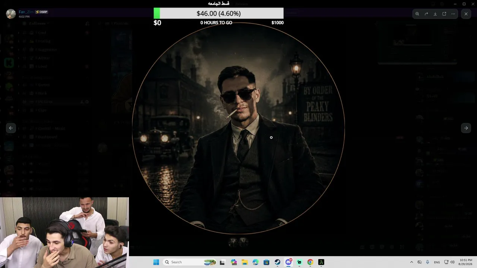Image resolution: width=477 pixels, height=268 pixels.
Task: Open the clock showing 10:51 PM
Action: click(x=466, y=262)
